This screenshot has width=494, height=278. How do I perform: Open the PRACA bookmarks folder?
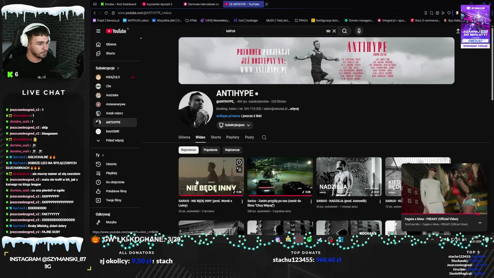click(x=301, y=20)
